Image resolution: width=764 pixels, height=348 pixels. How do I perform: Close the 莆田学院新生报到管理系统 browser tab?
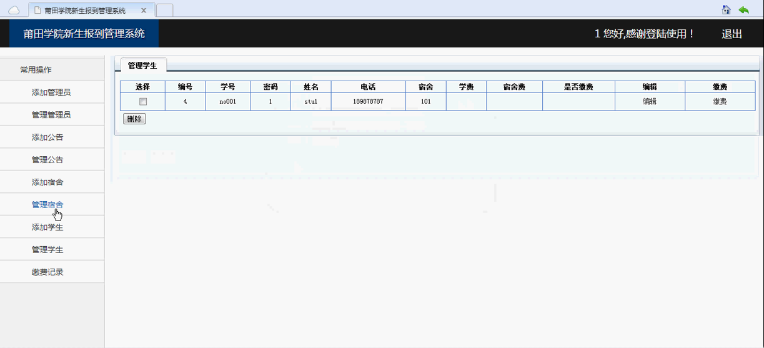(x=144, y=11)
